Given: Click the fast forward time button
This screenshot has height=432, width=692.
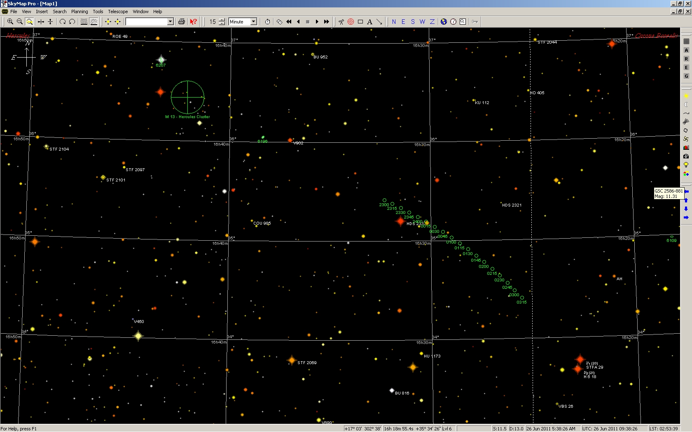Looking at the screenshot, I should 327,22.
